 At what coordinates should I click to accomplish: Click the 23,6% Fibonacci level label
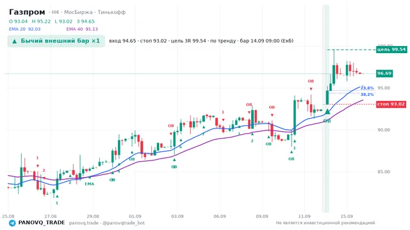(x=367, y=88)
